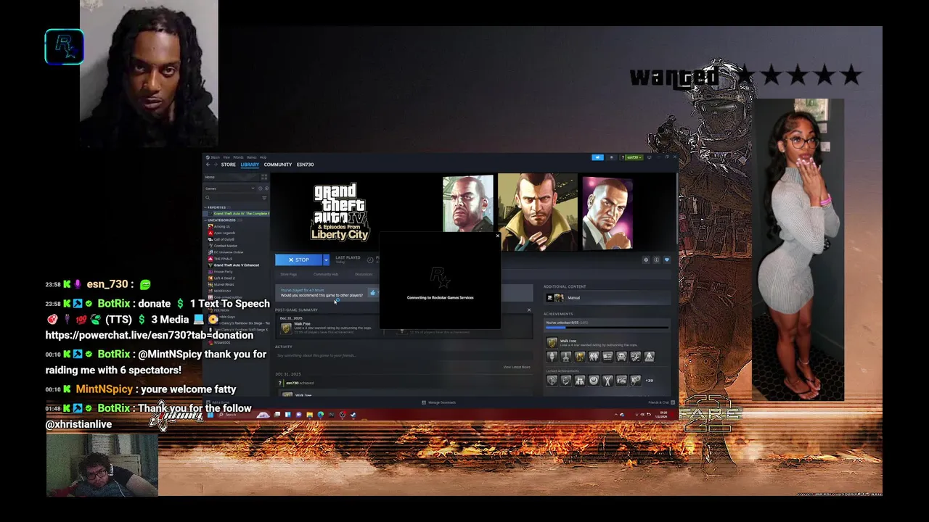Open Manage Downloads at bottom bar
Screen dimensions: 929x522
[x=439, y=402]
